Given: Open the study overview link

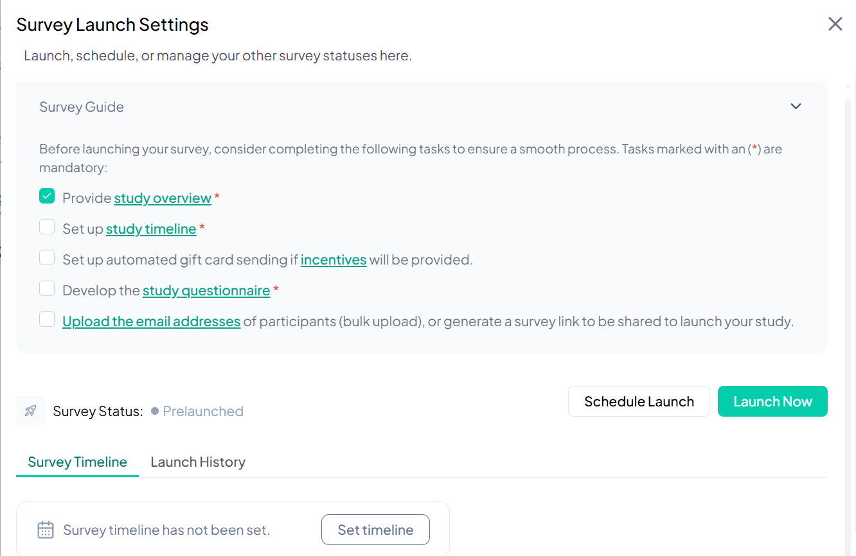Looking at the screenshot, I should [x=163, y=198].
